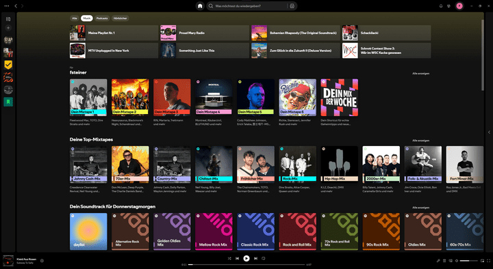Open the orange striped sidebar playlist

tap(8, 77)
